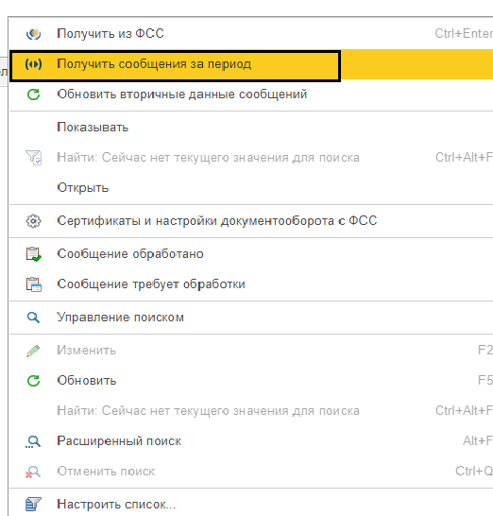
Task: Click the period messages icon on highlighted row
Action: pyautogui.click(x=33, y=64)
